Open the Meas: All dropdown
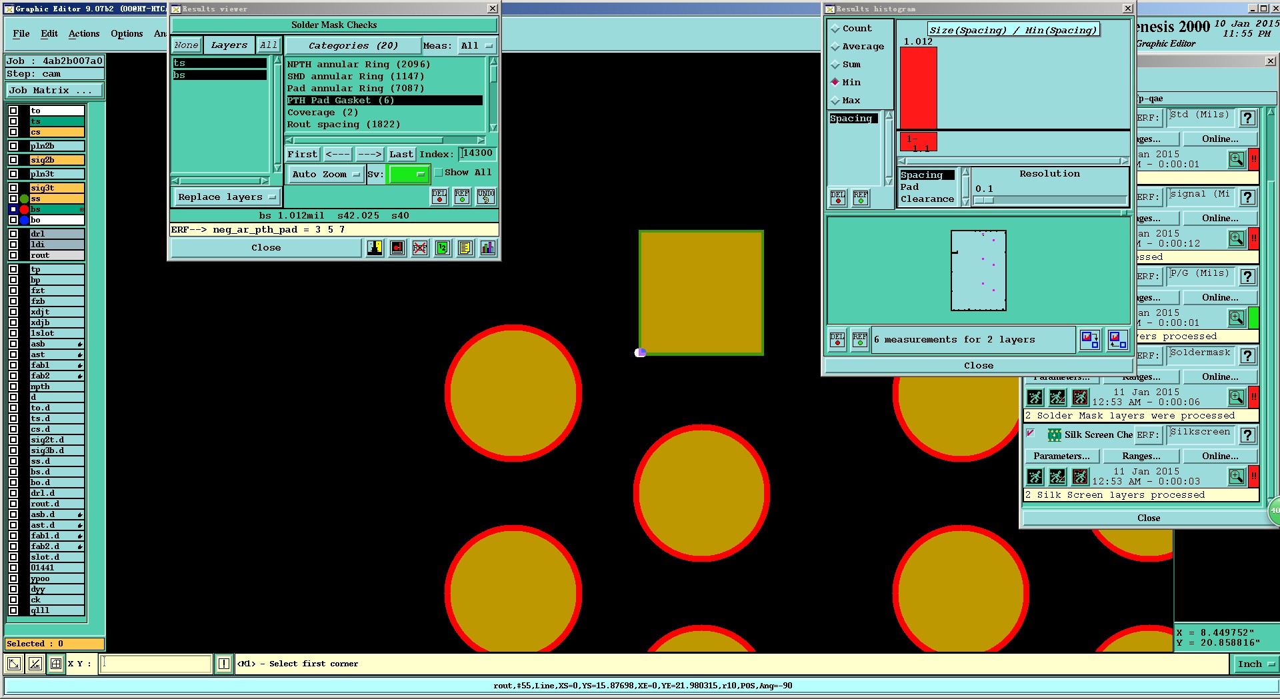Viewport: 1280px width, 699px height. 476,46
